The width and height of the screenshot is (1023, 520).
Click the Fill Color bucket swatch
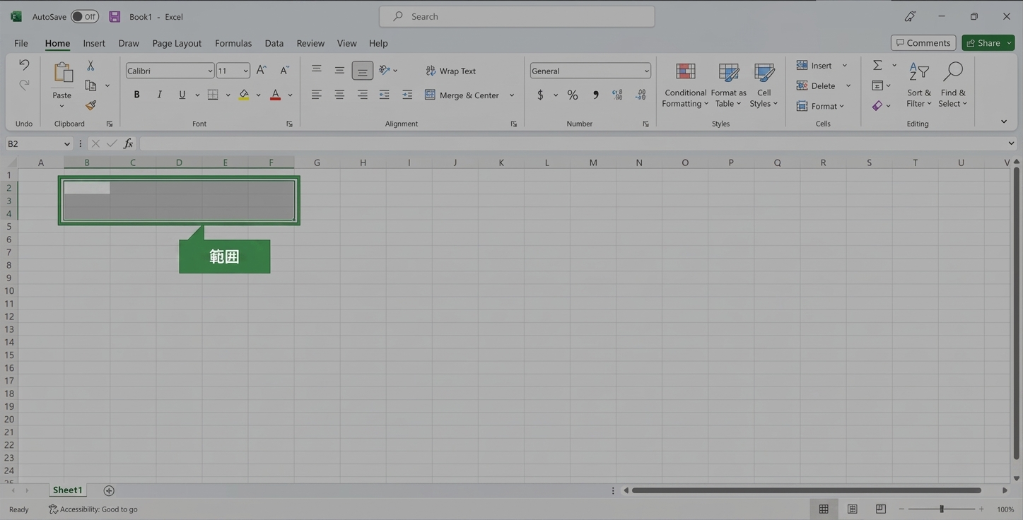tap(244, 95)
